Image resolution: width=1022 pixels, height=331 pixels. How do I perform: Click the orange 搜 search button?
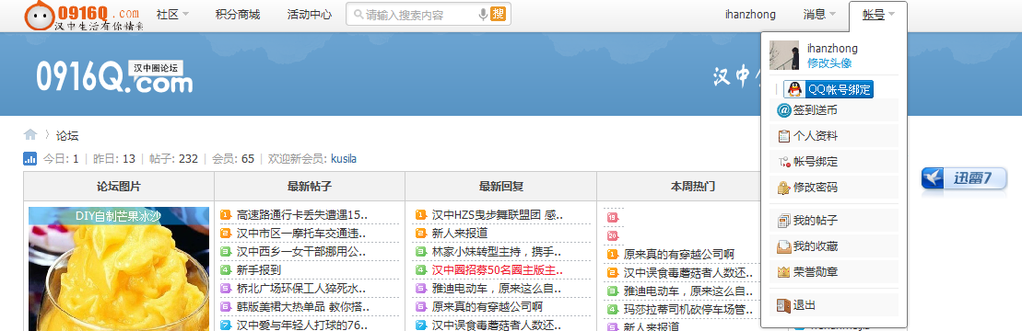[498, 15]
